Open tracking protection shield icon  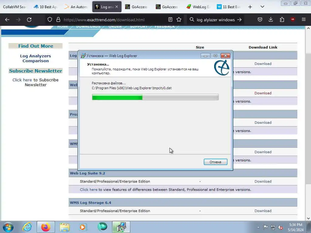pyautogui.click(x=50, y=20)
